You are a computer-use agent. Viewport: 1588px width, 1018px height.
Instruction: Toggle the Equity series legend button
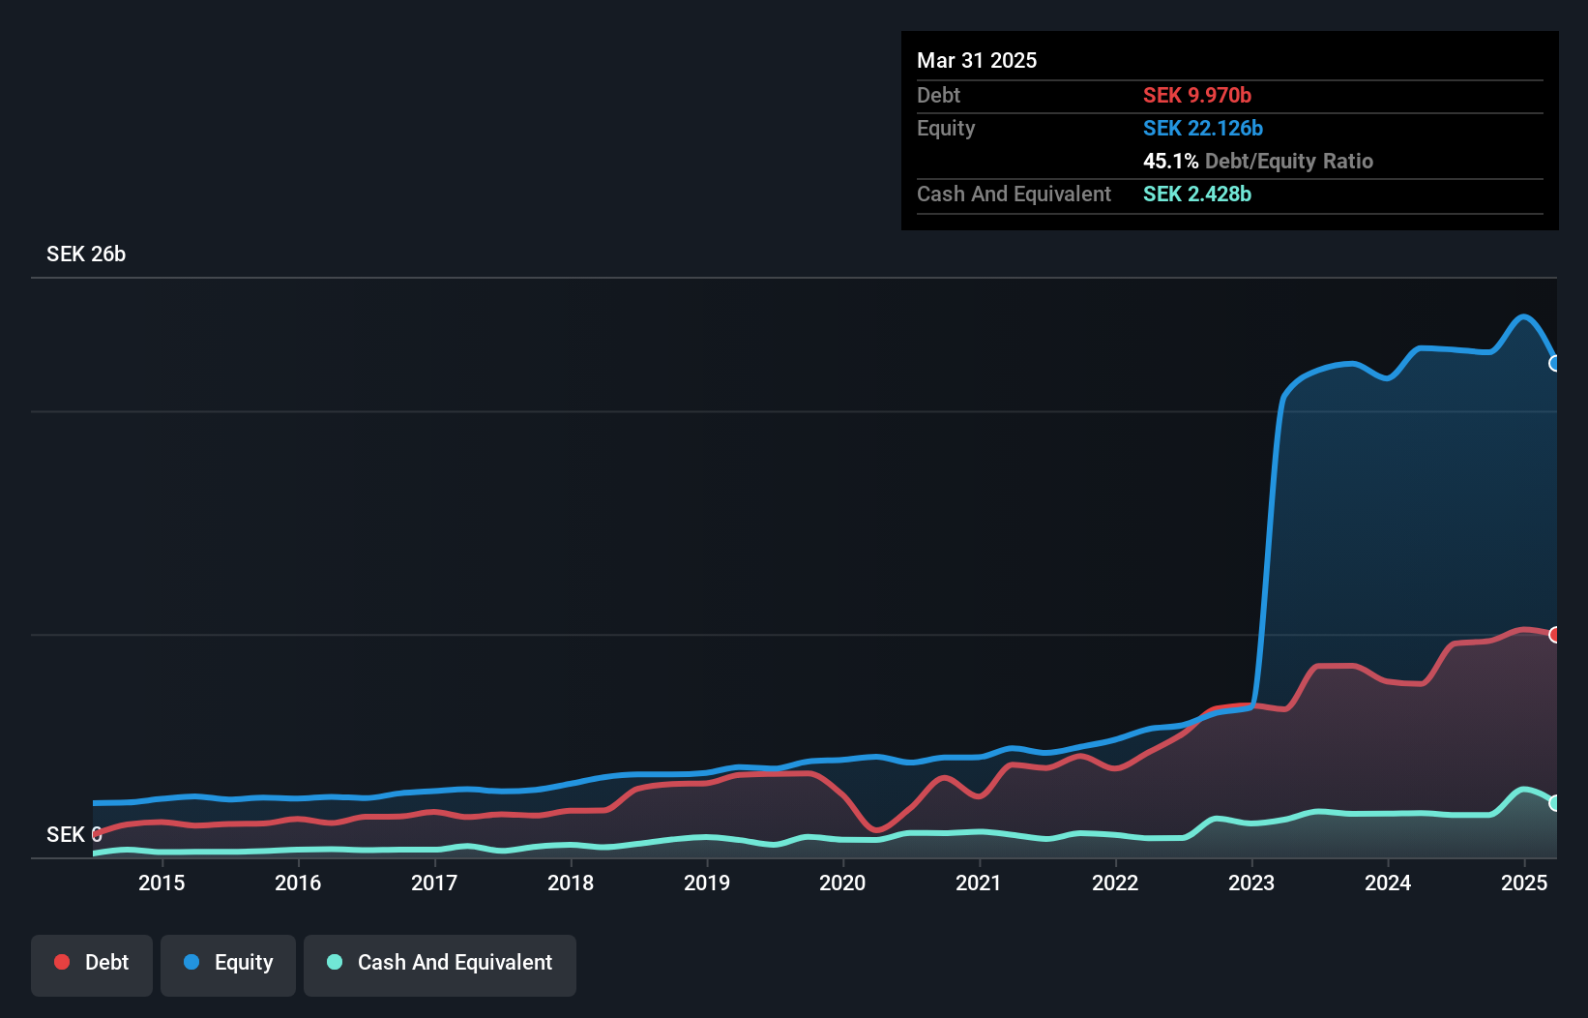click(228, 965)
